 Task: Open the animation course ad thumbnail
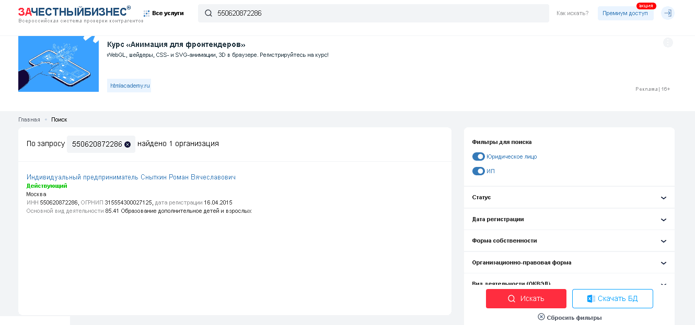[59, 64]
